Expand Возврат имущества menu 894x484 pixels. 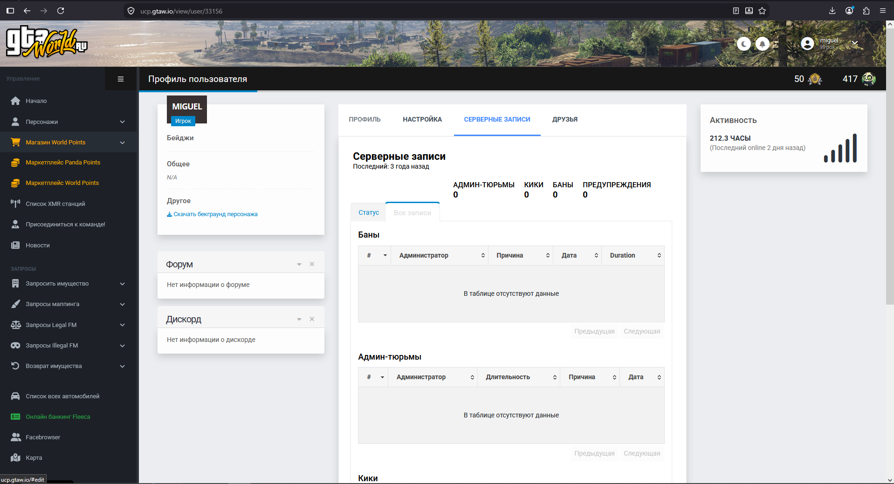(x=69, y=366)
